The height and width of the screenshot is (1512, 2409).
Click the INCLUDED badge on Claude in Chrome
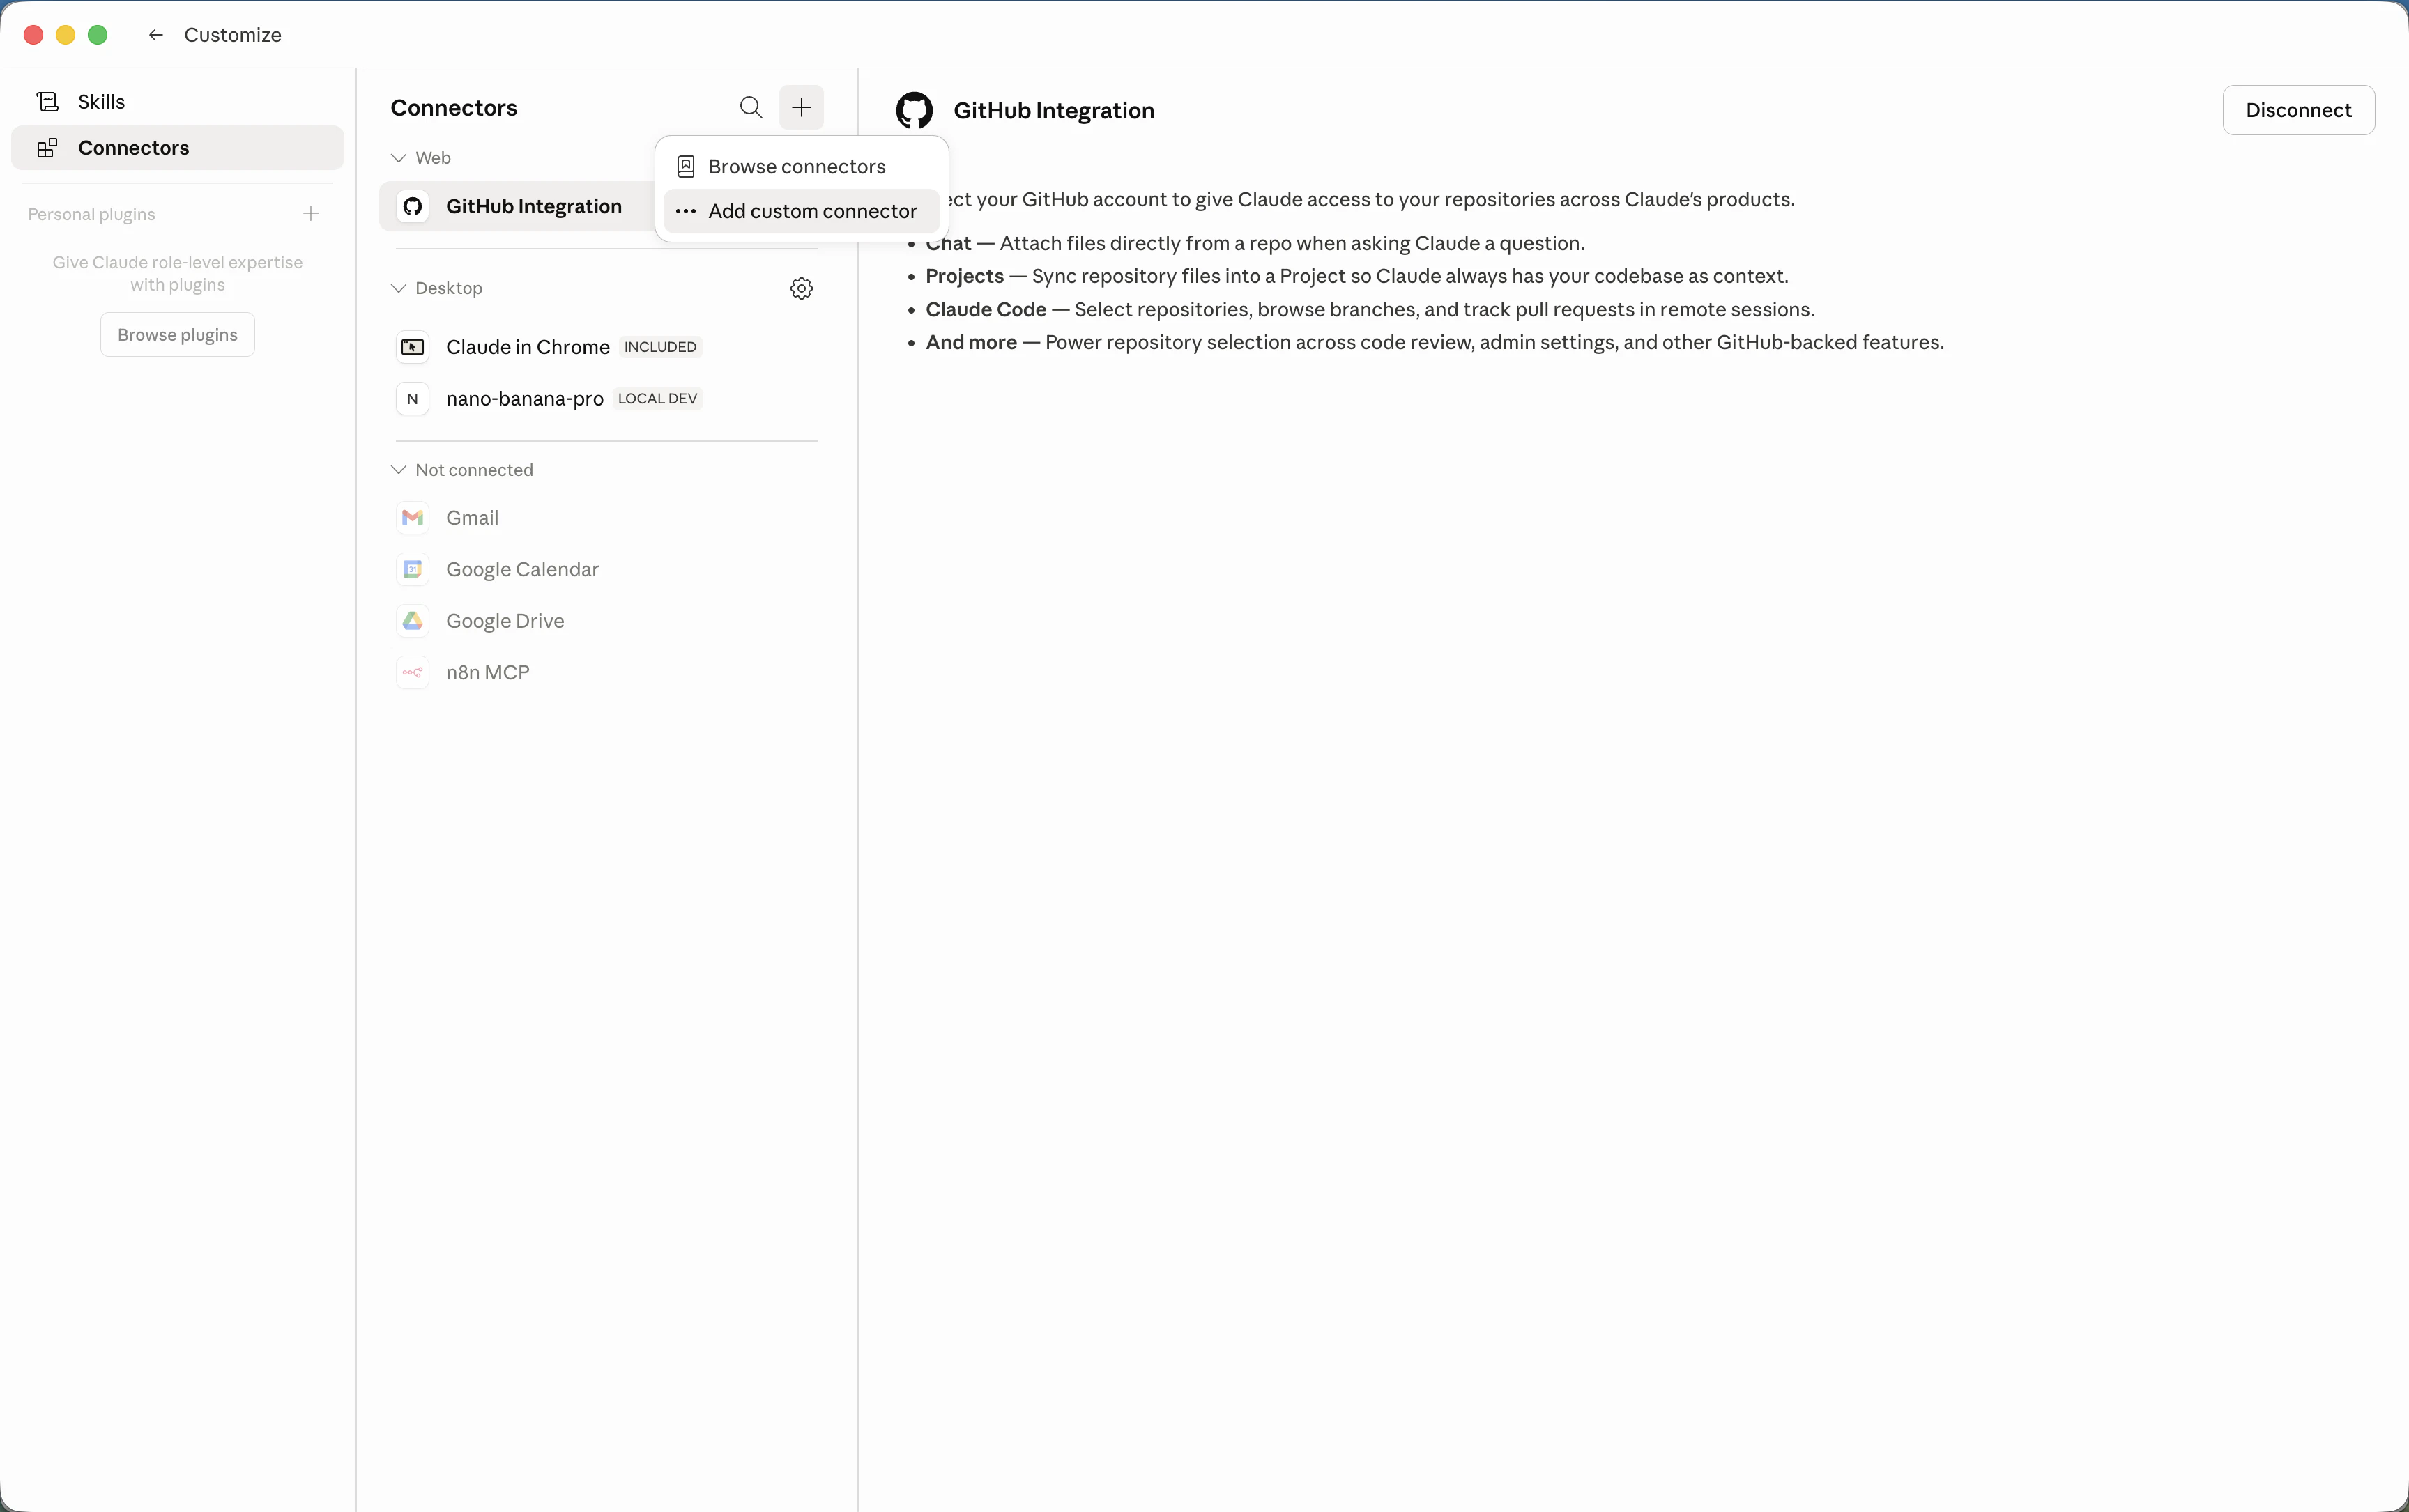(x=660, y=347)
